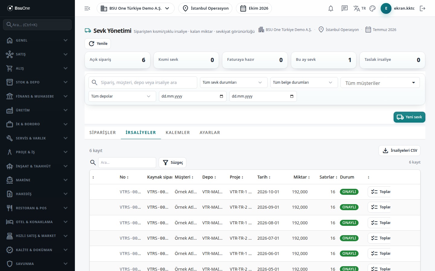The image size is (435, 271).
Task: Download İrsaliyeleri CSV
Action: pyautogui.click(x=399, y=151)
